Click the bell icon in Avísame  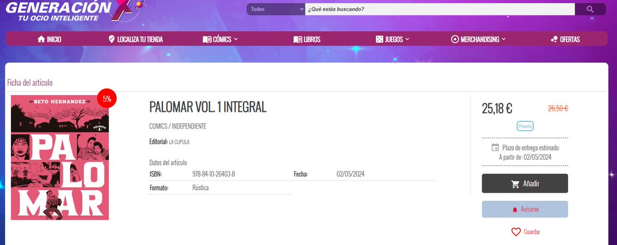point(515,210)
